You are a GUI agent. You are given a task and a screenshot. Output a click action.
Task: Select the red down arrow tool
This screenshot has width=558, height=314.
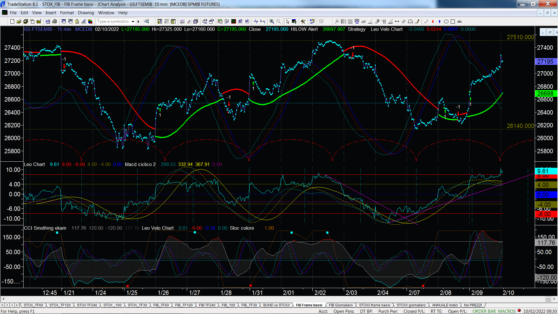click(x=433, y=22)
